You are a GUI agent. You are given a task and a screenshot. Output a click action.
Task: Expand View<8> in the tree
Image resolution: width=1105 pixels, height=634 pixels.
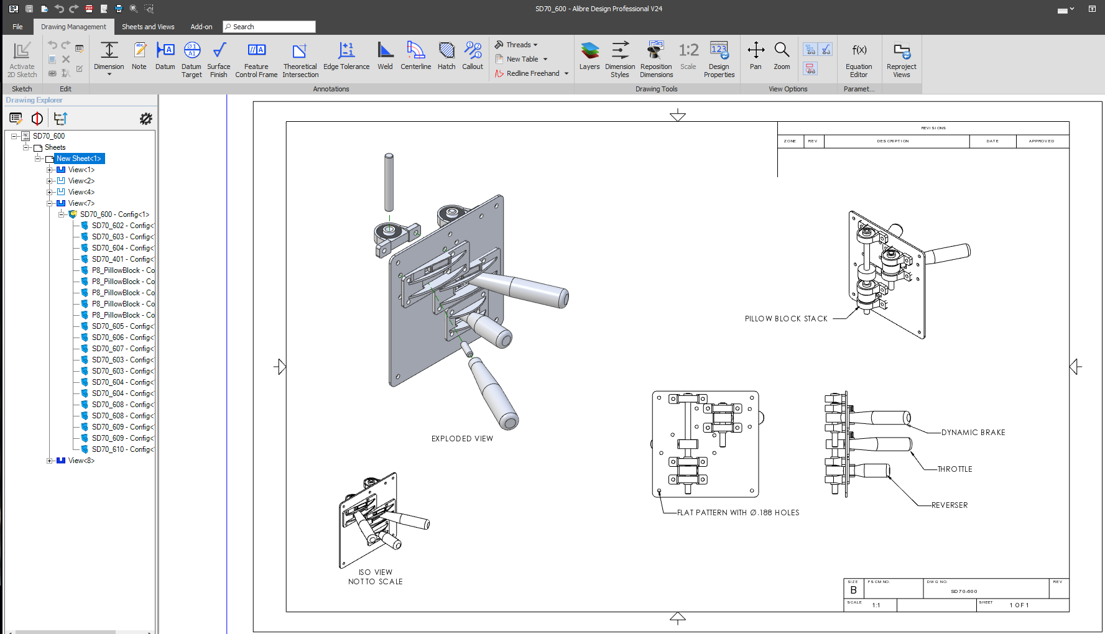coord(50,461)
